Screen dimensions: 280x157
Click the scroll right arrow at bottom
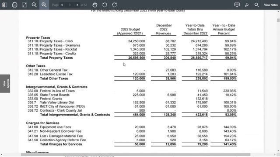click(x=275, y=154)
